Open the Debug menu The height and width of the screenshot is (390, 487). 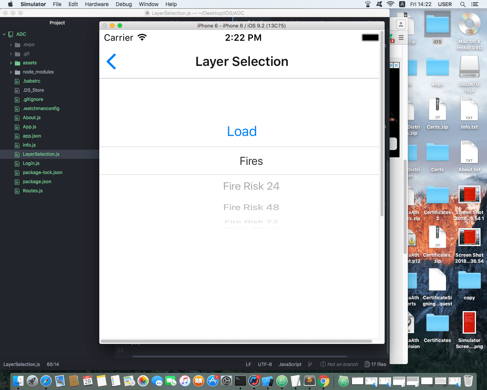(124, 4)
